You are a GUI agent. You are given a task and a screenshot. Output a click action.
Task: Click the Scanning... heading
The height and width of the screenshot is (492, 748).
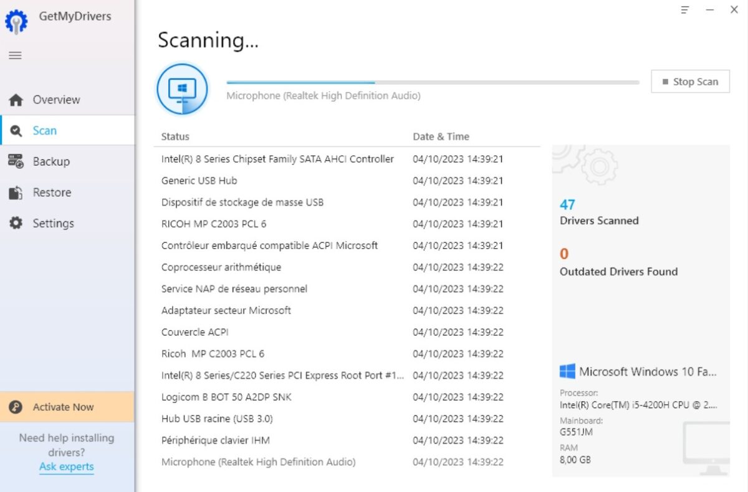tap(208, 40)
